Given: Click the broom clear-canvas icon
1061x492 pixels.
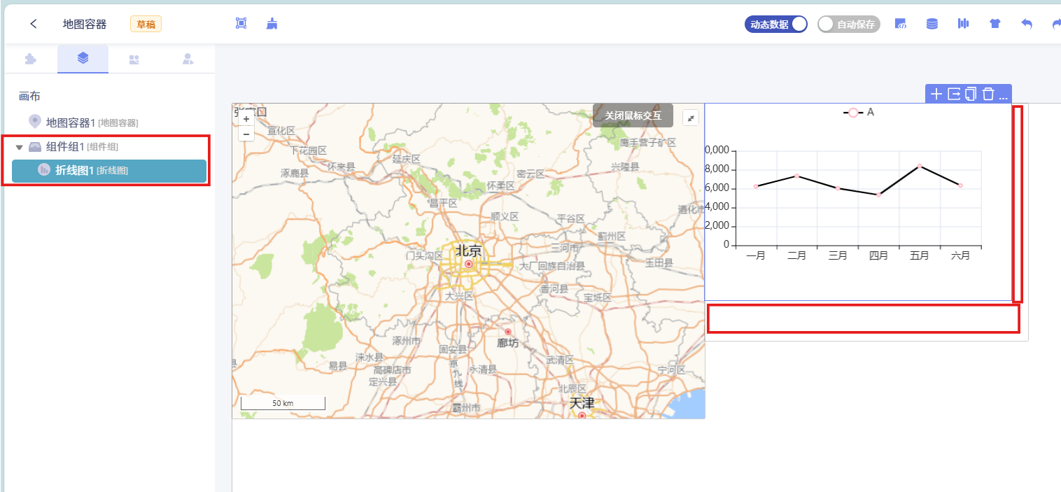Looking at the screenshot, I should point(272,24).
